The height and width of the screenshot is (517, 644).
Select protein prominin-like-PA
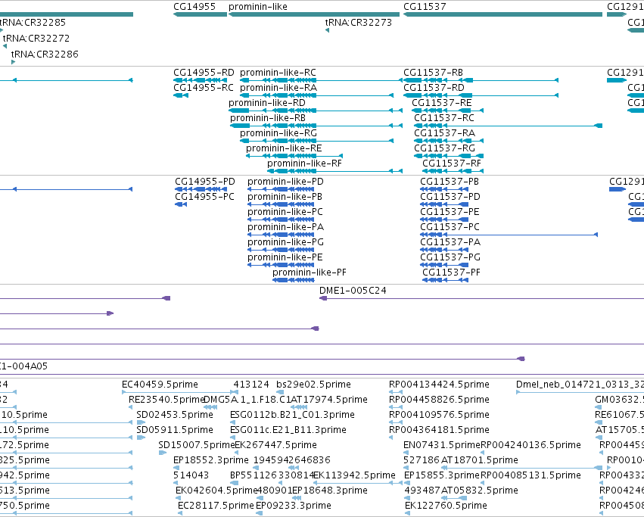tap(285, 228)
